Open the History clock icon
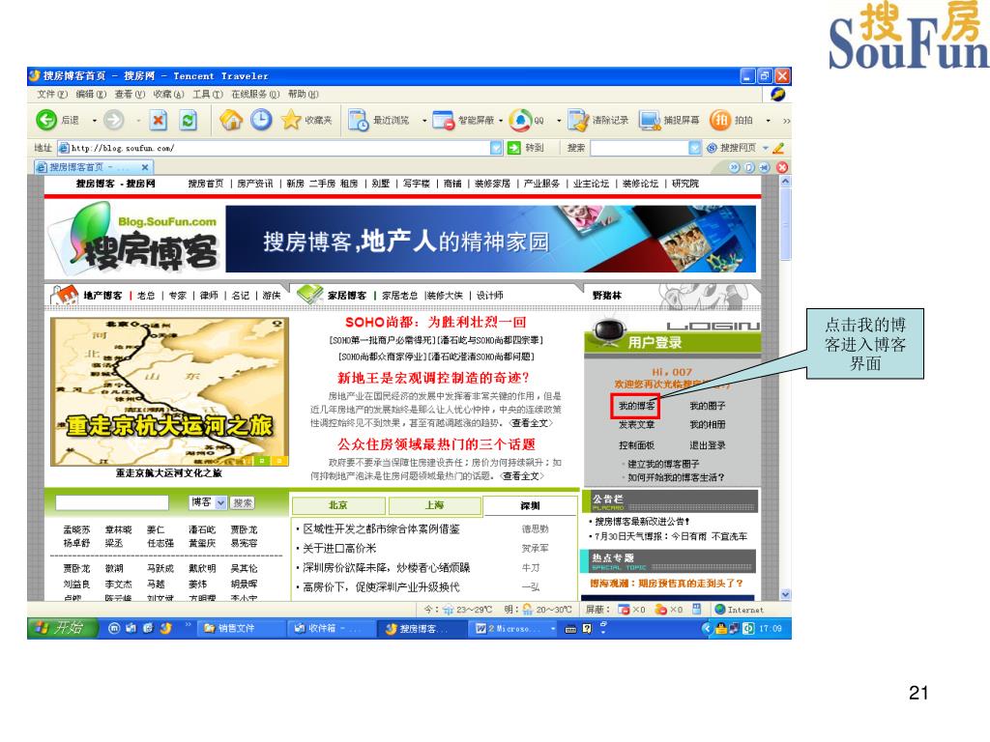This screenshot has height=742, width=990. point(261,119)
